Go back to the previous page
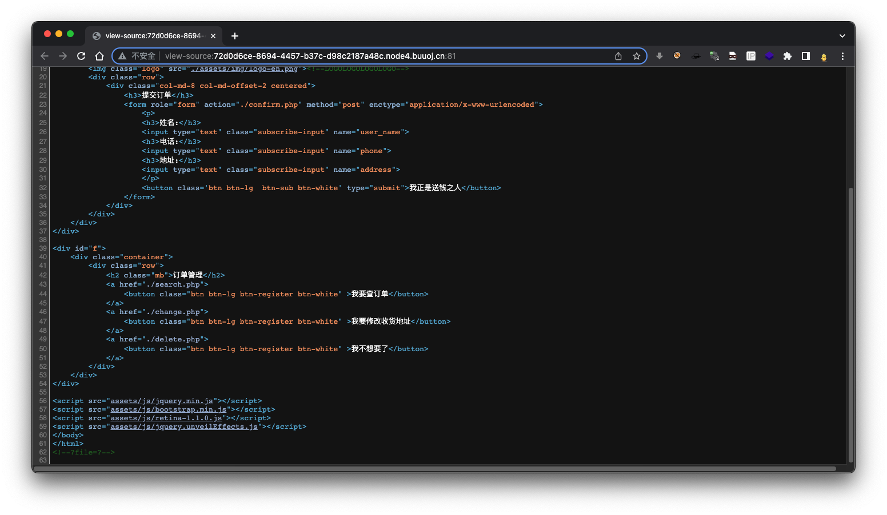 coord(45,56)
